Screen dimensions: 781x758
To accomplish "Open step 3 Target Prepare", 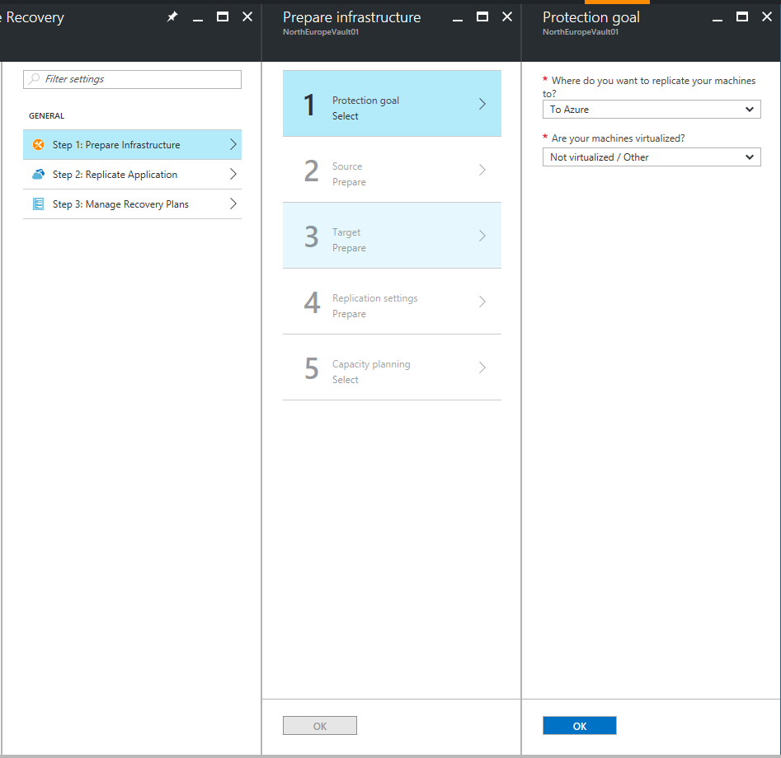I will (392, 236).
